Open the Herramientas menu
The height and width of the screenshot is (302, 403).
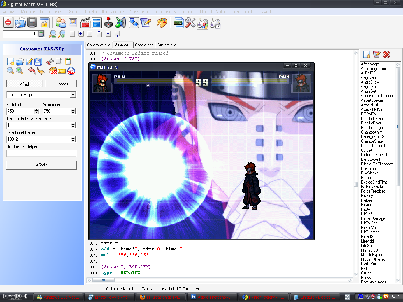point(243,12)
